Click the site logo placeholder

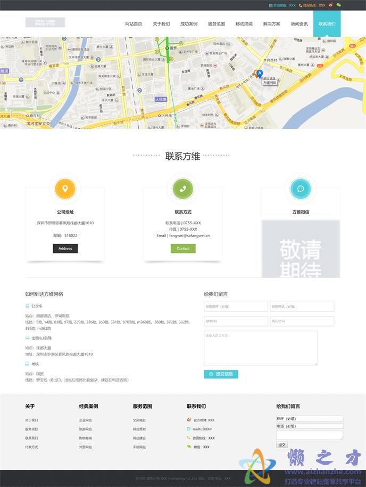pos(45,22)
